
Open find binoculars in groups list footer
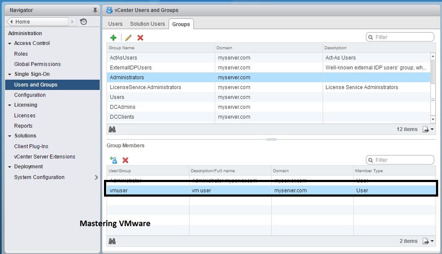(x=112, y=129)
